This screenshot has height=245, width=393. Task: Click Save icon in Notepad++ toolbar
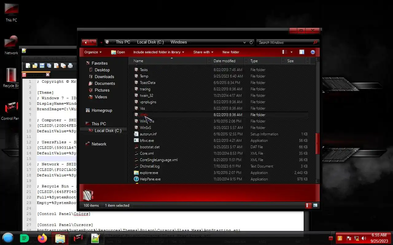(x=42, y=66)
